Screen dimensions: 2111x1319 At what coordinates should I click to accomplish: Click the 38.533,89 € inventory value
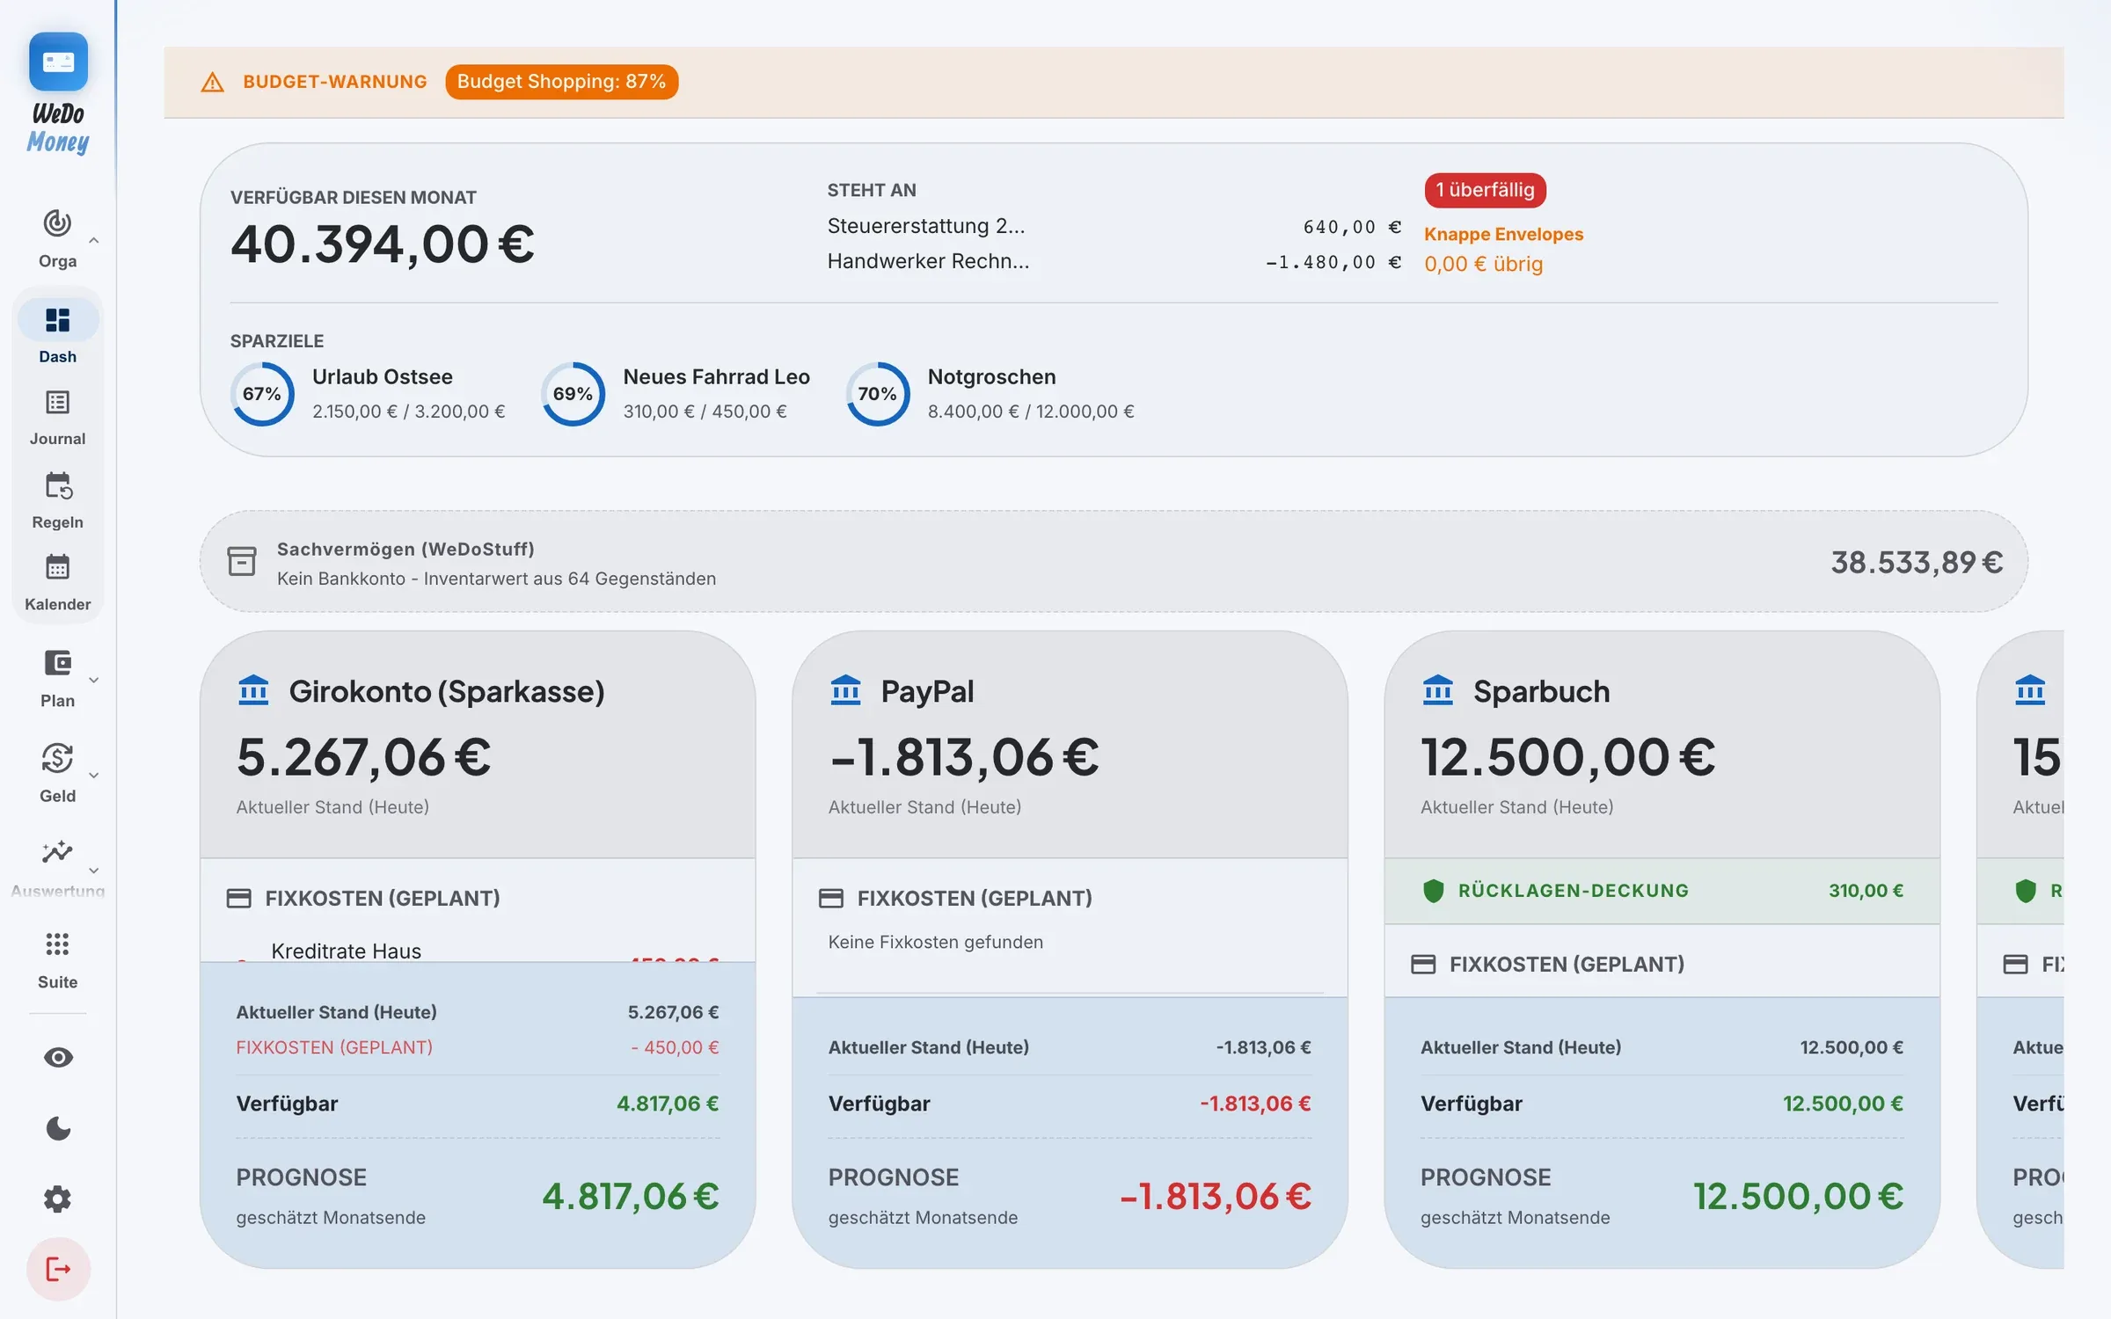[1917, 562]
